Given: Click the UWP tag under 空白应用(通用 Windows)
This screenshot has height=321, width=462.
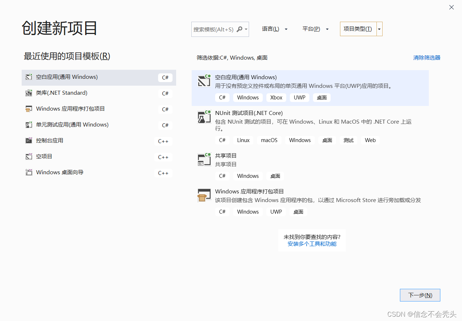Looking at the screenshot, I should point(300,98).
